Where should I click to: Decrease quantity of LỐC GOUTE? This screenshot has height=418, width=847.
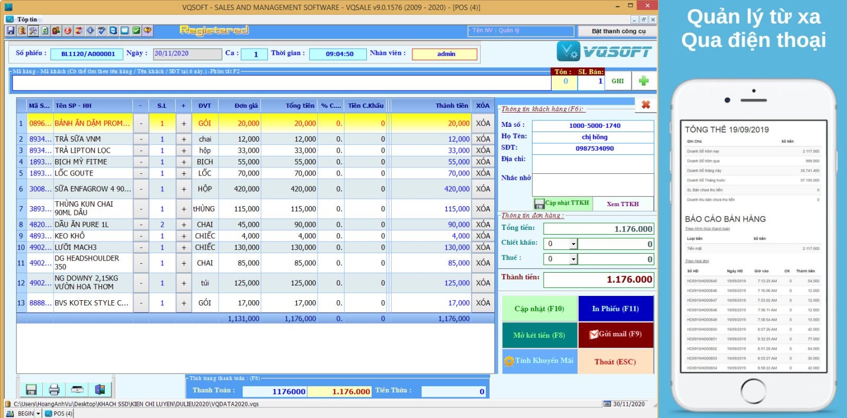click(141, 173)
